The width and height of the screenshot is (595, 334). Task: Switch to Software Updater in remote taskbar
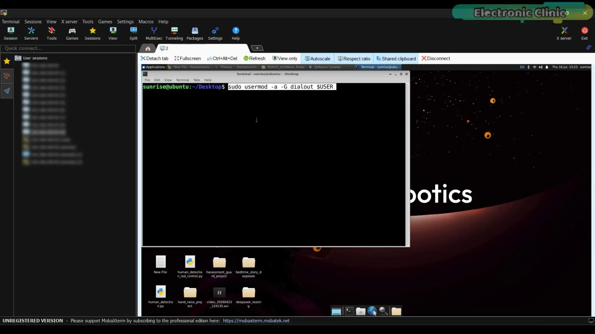(325, 67)
